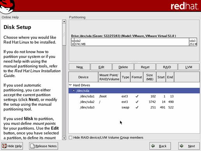Click the 3742 size value

[x=152, y=102]
